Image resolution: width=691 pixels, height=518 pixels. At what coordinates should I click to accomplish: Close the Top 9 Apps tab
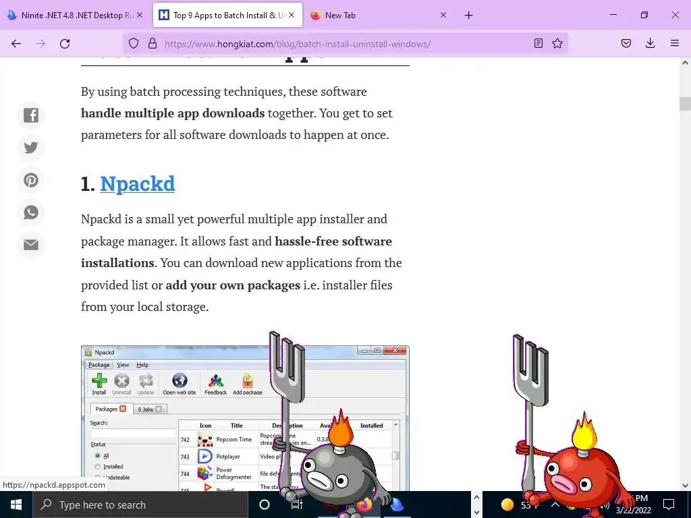(x=292, y=15)
